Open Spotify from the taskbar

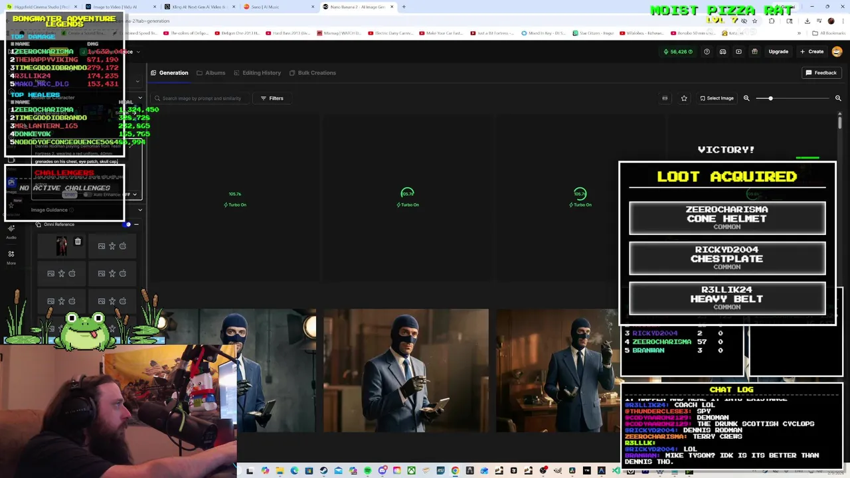pos(367,471)
